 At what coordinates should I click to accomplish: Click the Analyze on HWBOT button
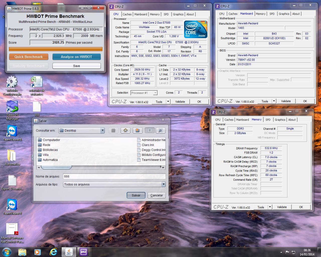[x=76, y=57]
